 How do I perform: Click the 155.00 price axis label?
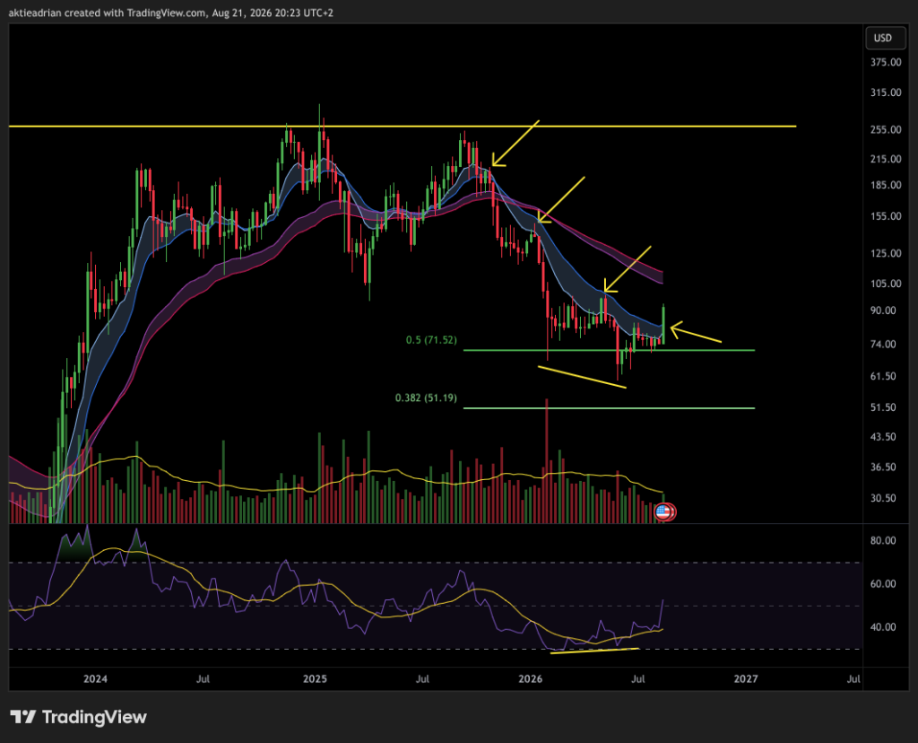click(x=886, y=216)
